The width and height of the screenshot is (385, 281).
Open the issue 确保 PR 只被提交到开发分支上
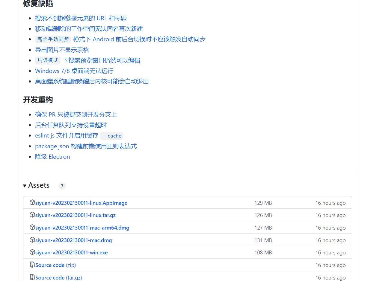tap(76, 114)
